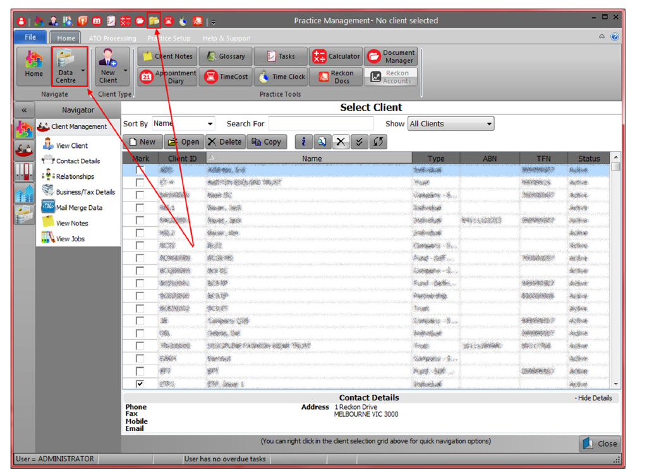Untick the already checked Mark checkbox
Viewport: 647px width, 472px height.
pyautogui.click(x=140, y=384)
